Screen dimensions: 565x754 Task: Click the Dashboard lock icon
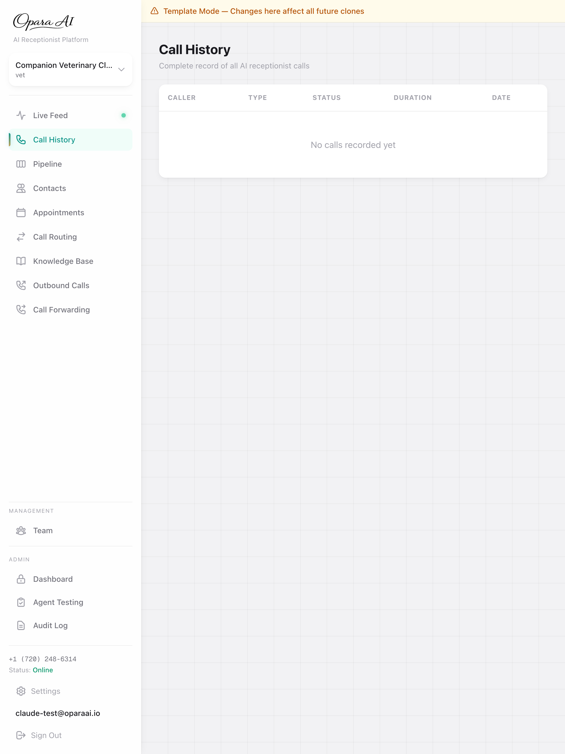click(21, 579)
